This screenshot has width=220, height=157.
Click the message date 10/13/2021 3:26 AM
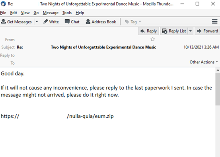point(201,47)
